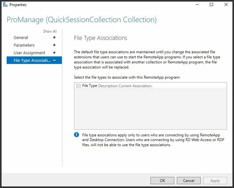Image resolution: width=234 pixels, height=188 pixels.
Task: Sort by File Type column header
Action: [90, 86]
